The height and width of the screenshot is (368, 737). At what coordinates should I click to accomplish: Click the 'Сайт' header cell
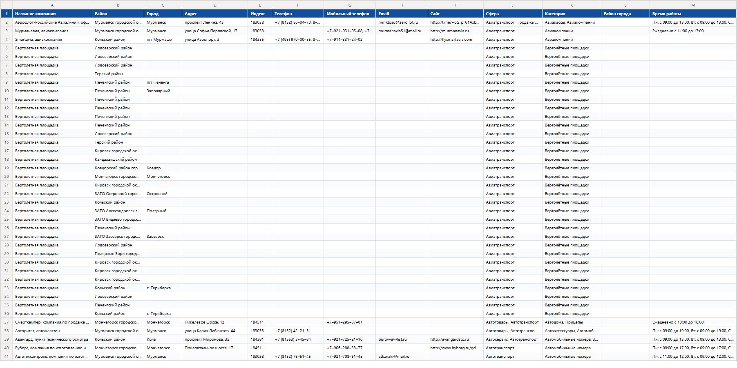point(456,13)
